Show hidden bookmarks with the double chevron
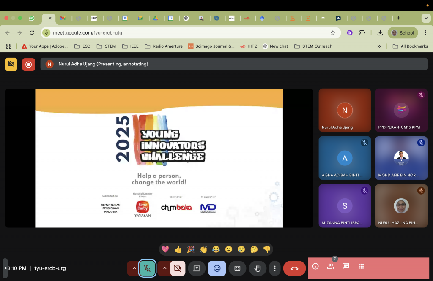The width and height of the screenshot is (433, 281). tap(379, 46)
